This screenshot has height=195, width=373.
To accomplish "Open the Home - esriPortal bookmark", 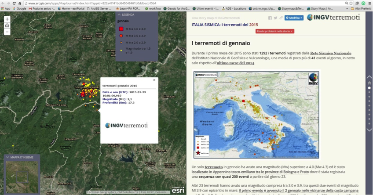I will coord(71,8).
